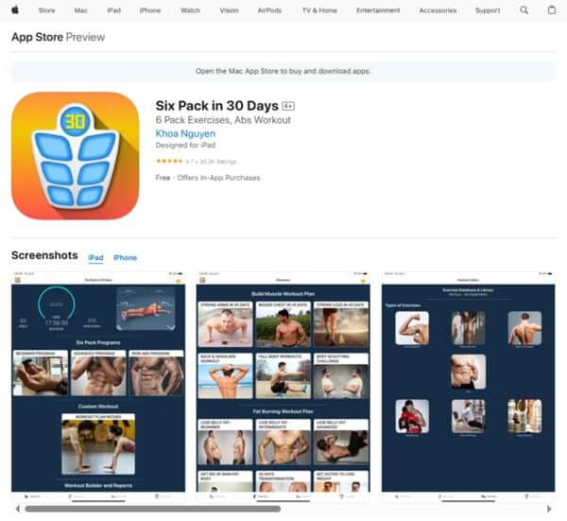567x521 pixels.
Task: Open the TV & Home menu item
Action: pyautogui.click(x=319, y=10)
